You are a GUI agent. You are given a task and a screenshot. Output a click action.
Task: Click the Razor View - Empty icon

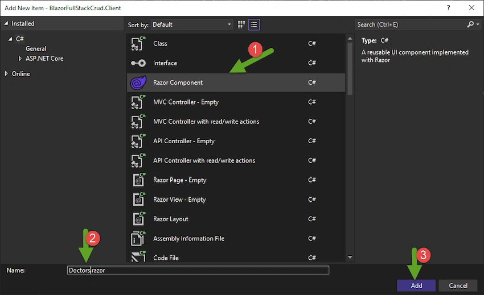point(138,200)
